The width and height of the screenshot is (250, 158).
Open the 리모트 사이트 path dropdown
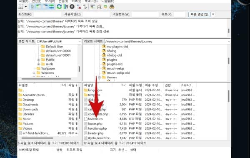coord(229,41)
